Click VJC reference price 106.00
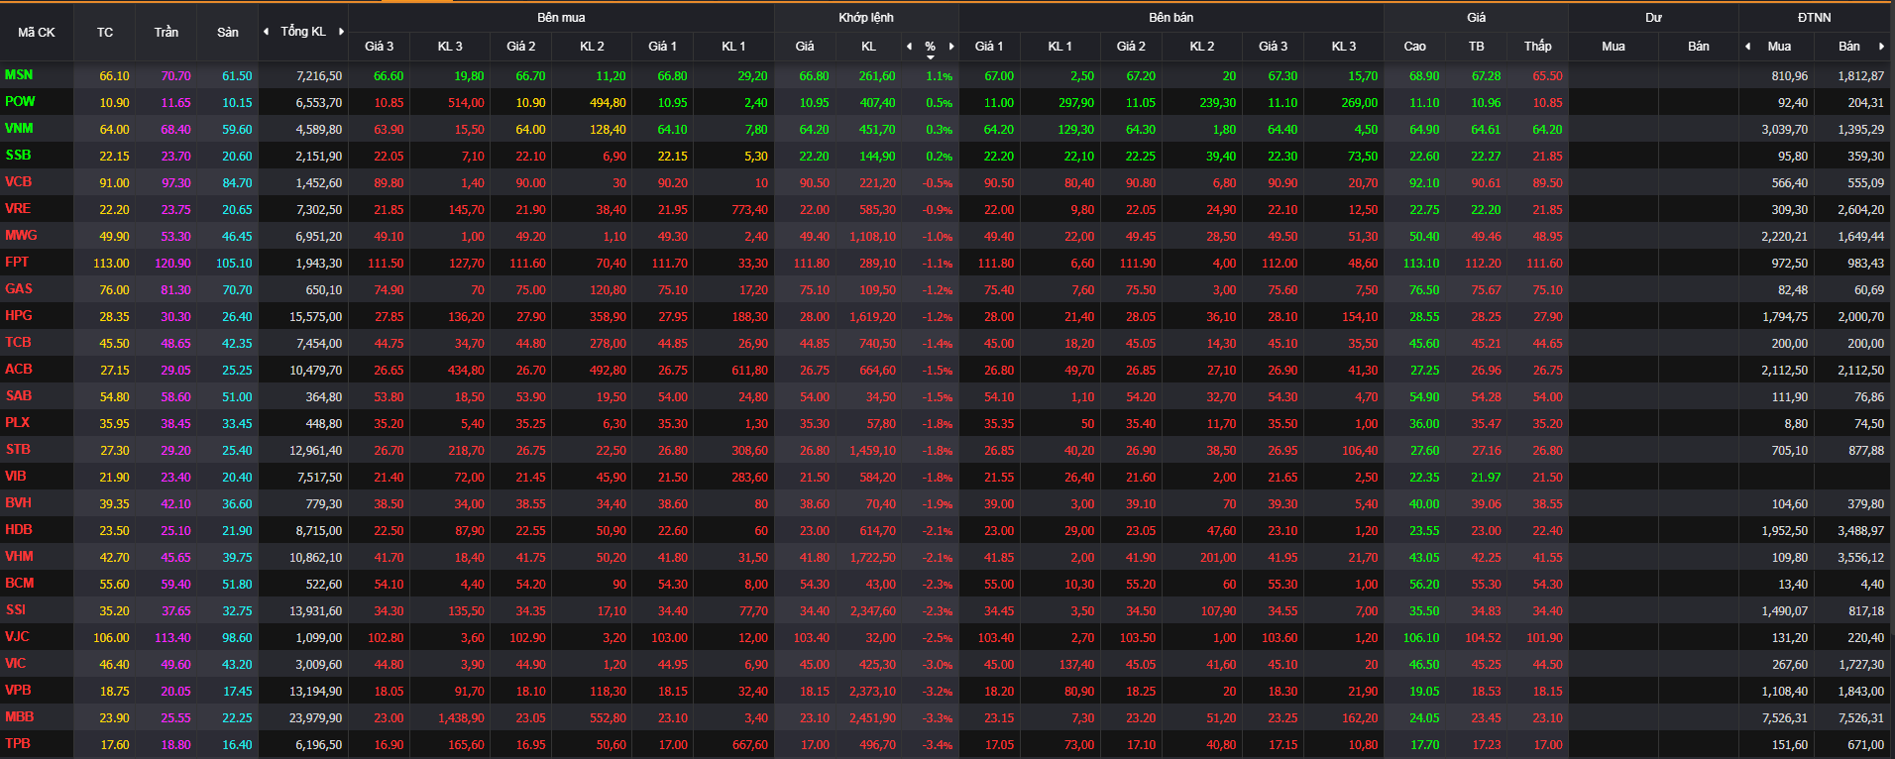The height and width of the screenshot is (759, 1895). [111, 638]
